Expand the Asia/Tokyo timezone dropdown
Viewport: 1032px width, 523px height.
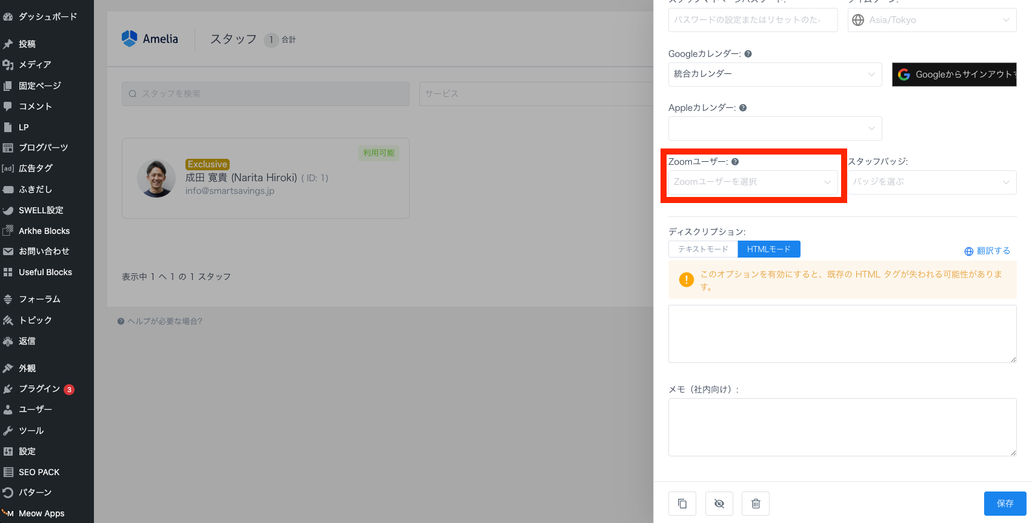click(x=931, y=20)
